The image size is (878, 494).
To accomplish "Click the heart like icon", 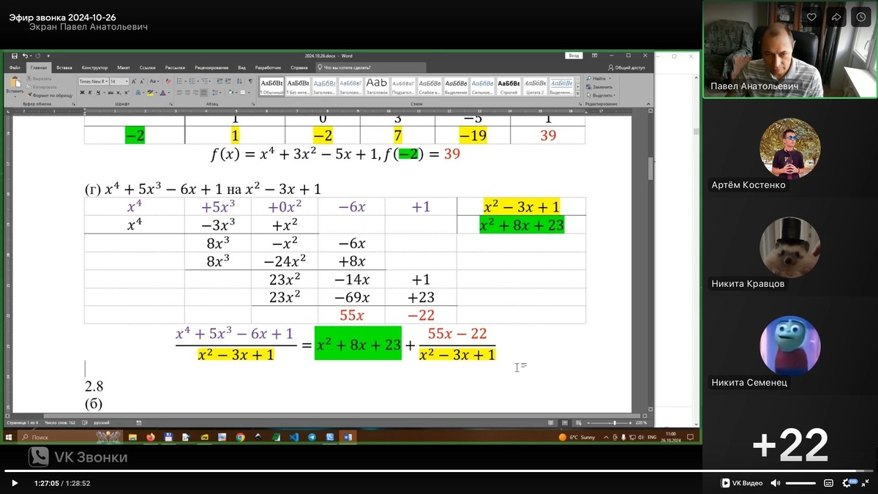I will click(811, 17).
